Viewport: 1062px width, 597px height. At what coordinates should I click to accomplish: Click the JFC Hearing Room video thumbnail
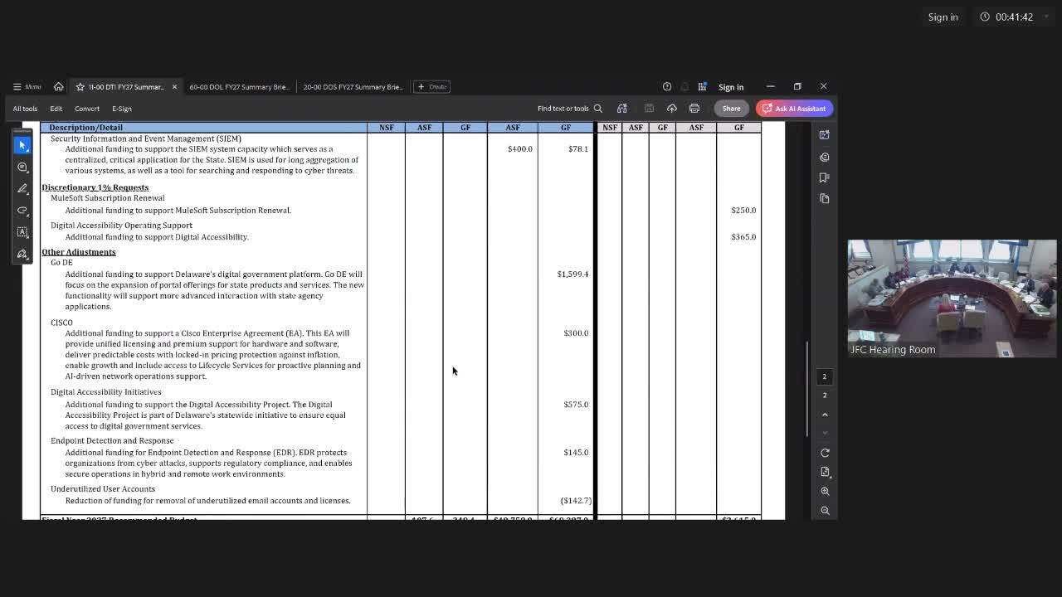[x=952, y=298]
